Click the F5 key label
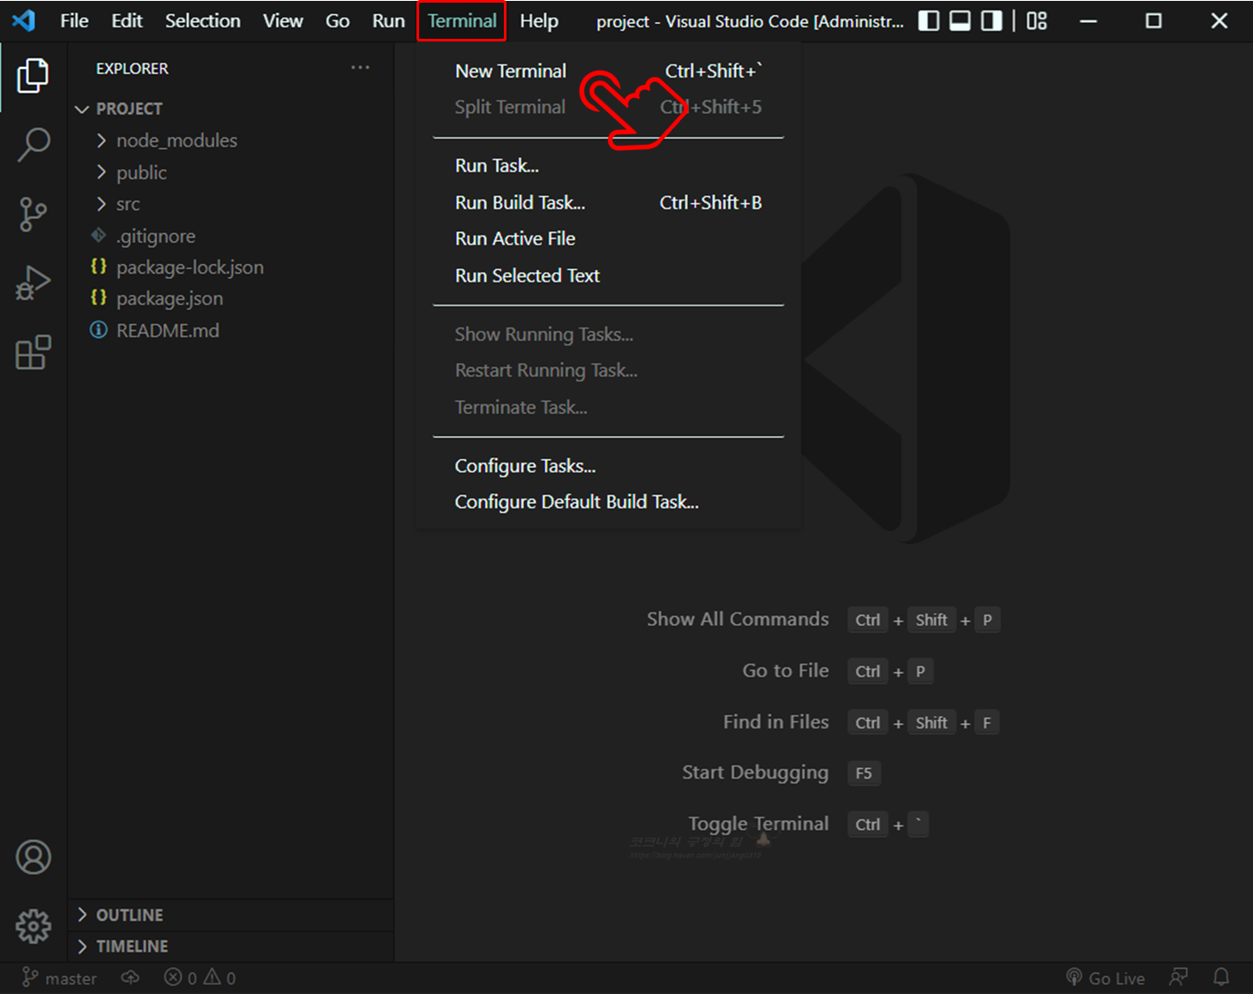This screenshot has height=994, width=1253. click(x=864, y=774)
